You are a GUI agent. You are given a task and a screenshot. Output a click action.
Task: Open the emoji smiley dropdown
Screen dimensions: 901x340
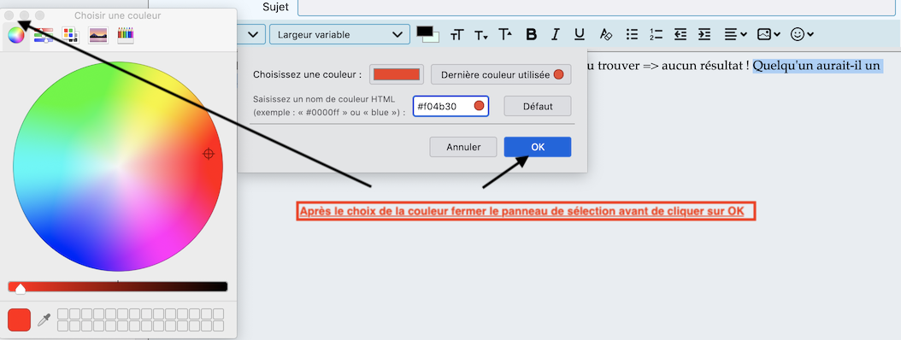point(802,34)
